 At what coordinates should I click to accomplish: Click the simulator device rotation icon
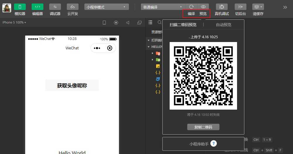[x=104, y=23]
